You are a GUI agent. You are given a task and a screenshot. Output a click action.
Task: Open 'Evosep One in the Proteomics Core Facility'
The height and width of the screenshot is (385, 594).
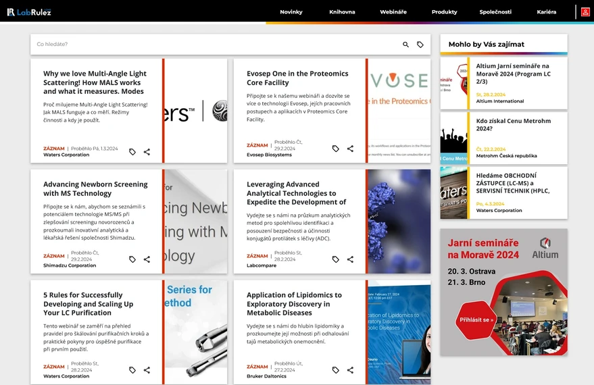pos(297,78)
